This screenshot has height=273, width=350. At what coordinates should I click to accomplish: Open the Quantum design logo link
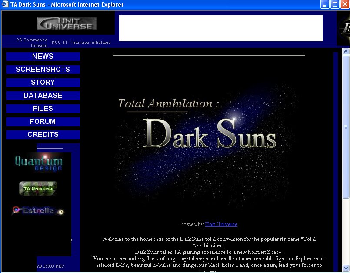click(x=39, y=163)
